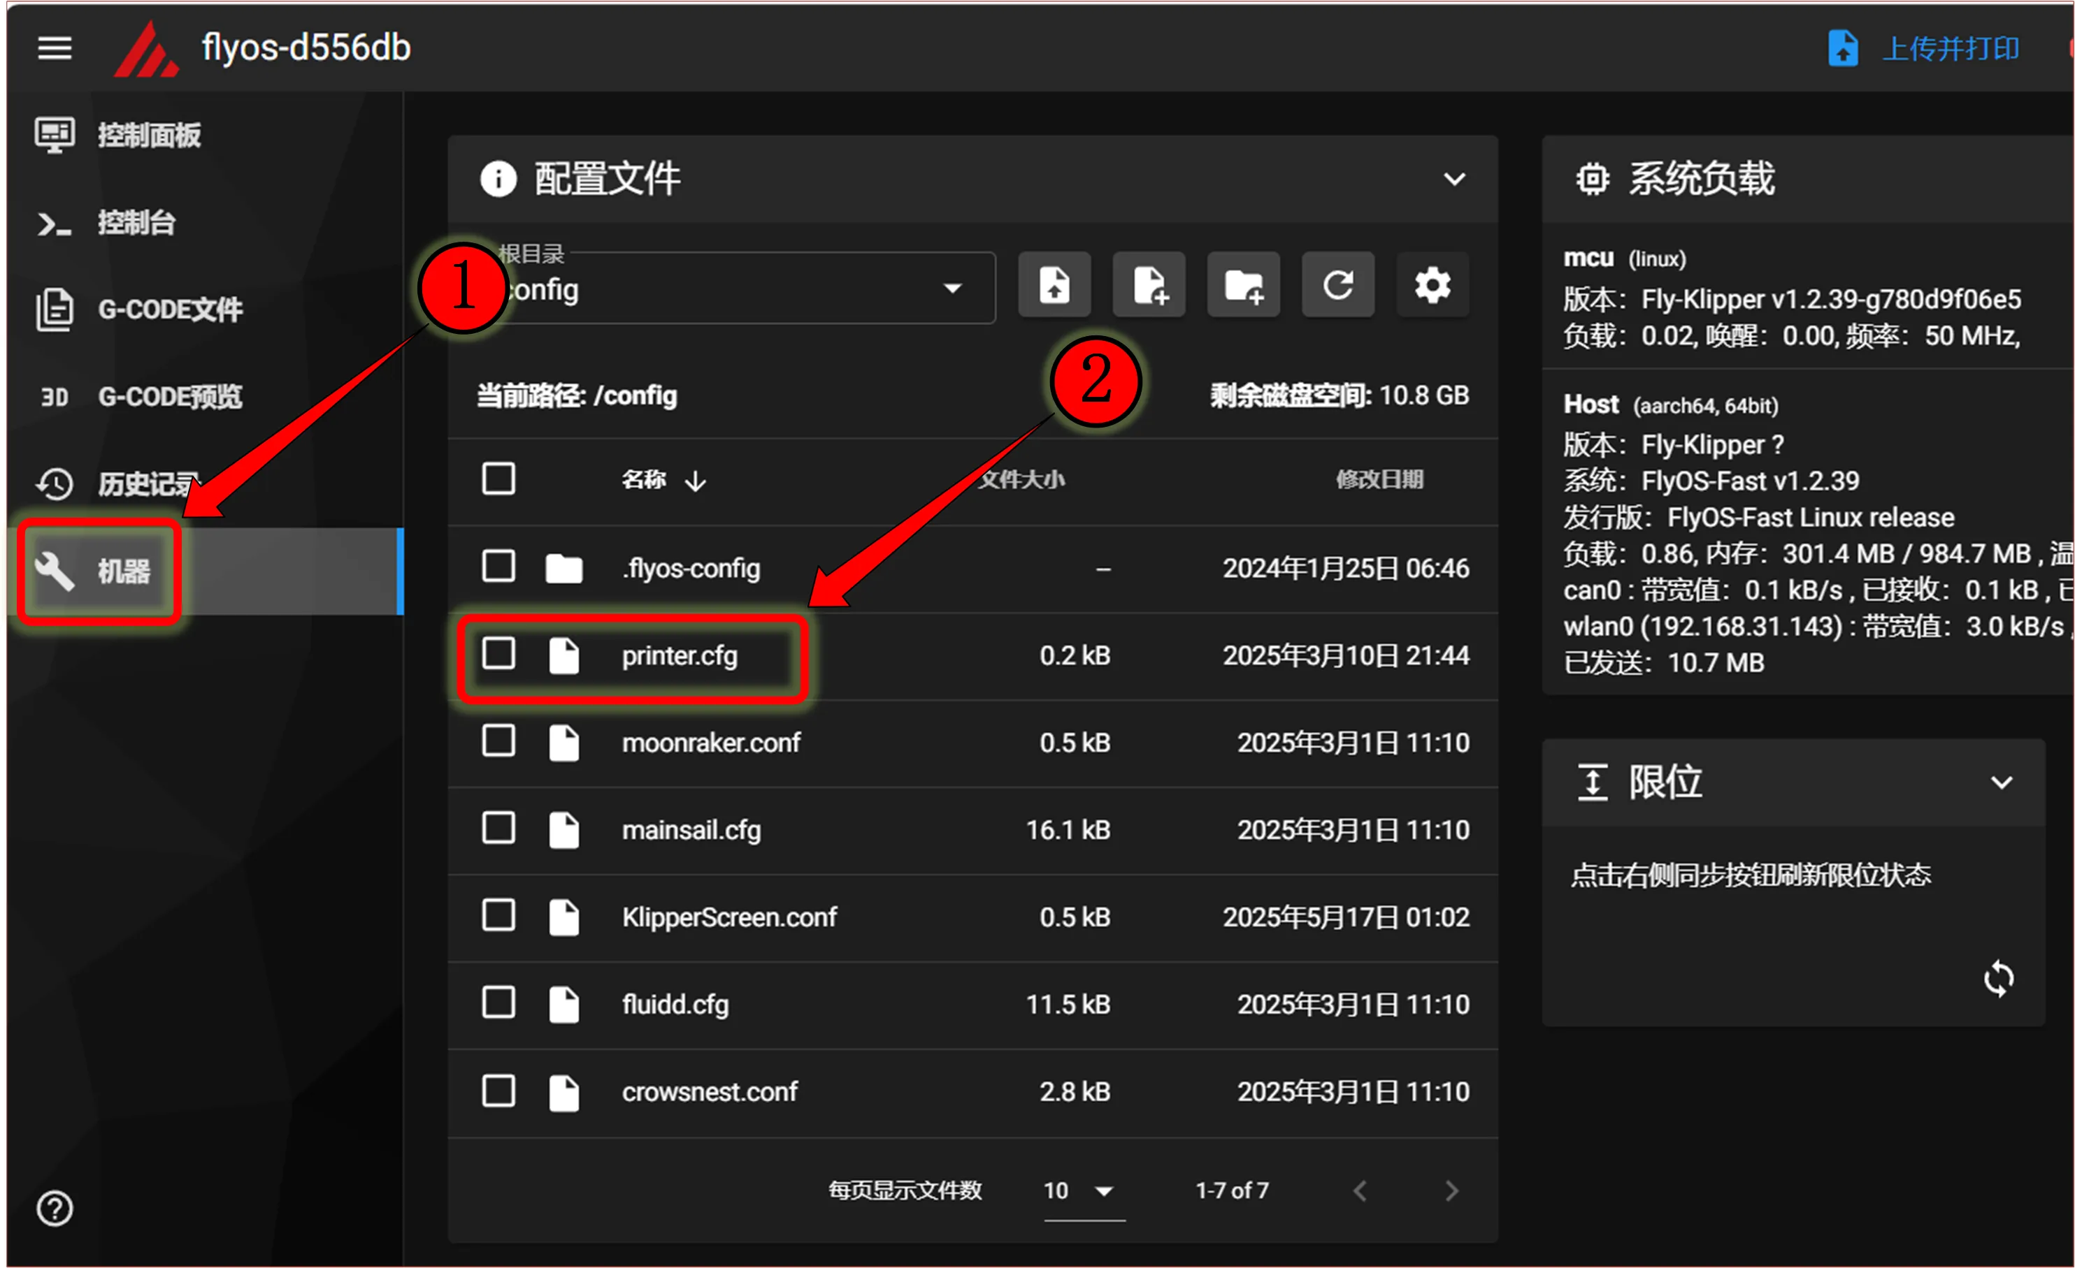Open file manager settings gear
The height and width of the screenshot is (1268, 2075).
(x=1432, y=285)
